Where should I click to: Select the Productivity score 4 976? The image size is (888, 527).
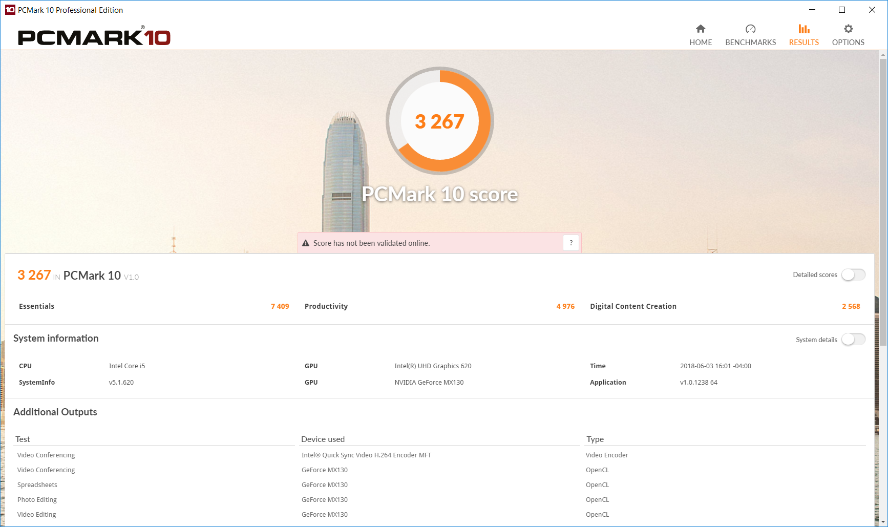pyautogui.click(x=565, y=306)
